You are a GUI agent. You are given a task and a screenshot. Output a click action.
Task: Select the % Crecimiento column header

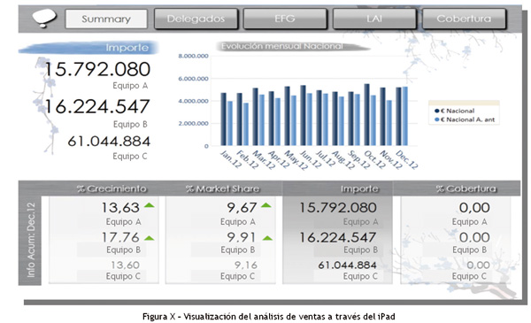pos(112,188)
